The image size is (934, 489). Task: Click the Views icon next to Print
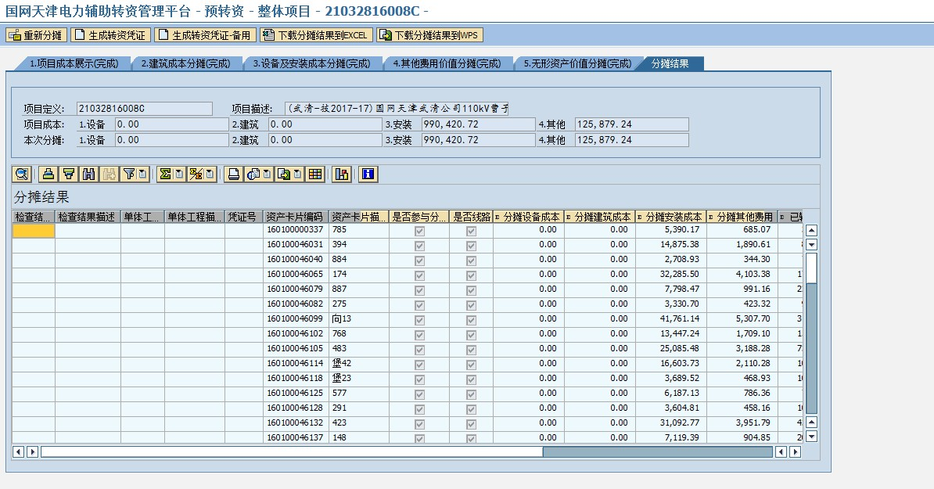[253, 174]
